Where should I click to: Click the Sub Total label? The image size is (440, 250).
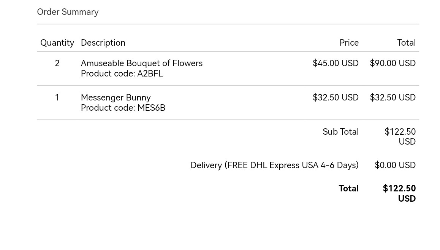coord(340,132)
